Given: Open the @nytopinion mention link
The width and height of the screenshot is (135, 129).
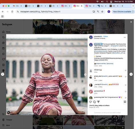Looking at the screenshot, I should click(115, 46).
